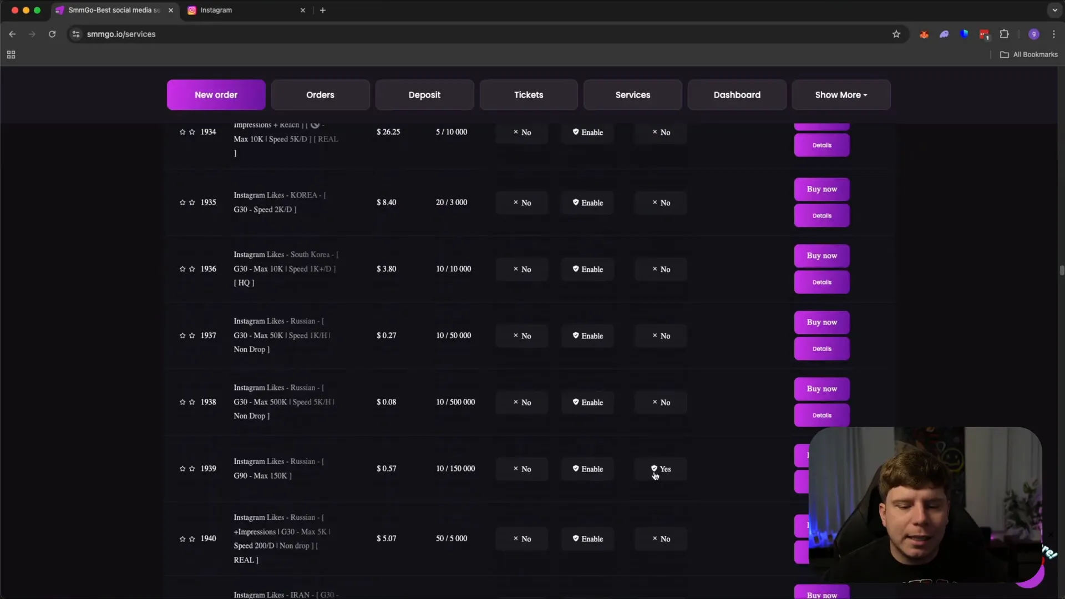Click the Enable badge for service 1934
Viewport: 1065px width, 599px height.
[x=587, y=133]
